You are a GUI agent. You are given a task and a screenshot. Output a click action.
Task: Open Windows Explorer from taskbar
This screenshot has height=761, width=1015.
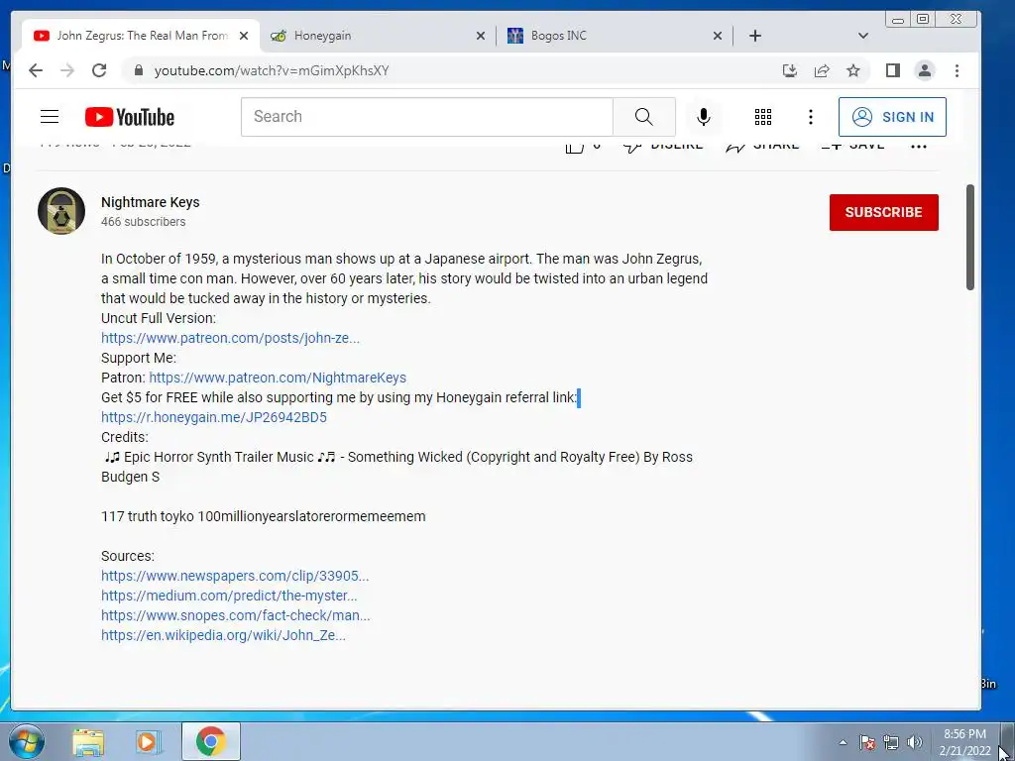(x=88, y=741)
